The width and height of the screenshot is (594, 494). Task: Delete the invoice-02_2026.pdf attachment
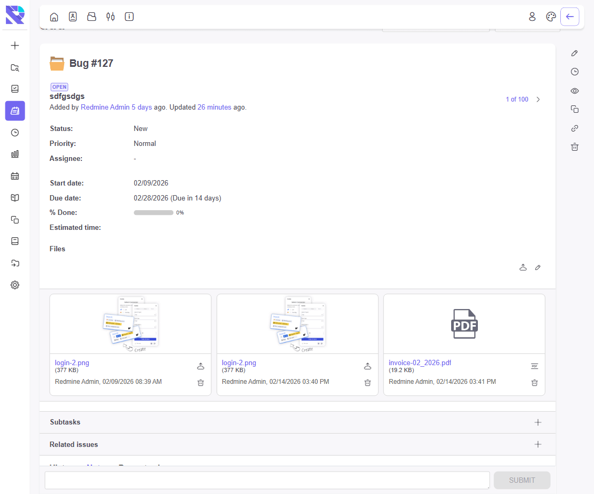(x=534, y=383)
